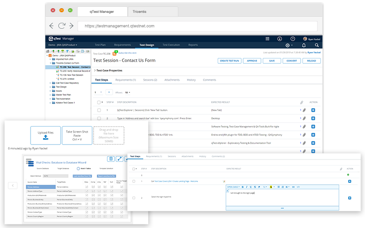Click the download icon in top header
This screenshot has width=365, height=228.
coord(280,39)
